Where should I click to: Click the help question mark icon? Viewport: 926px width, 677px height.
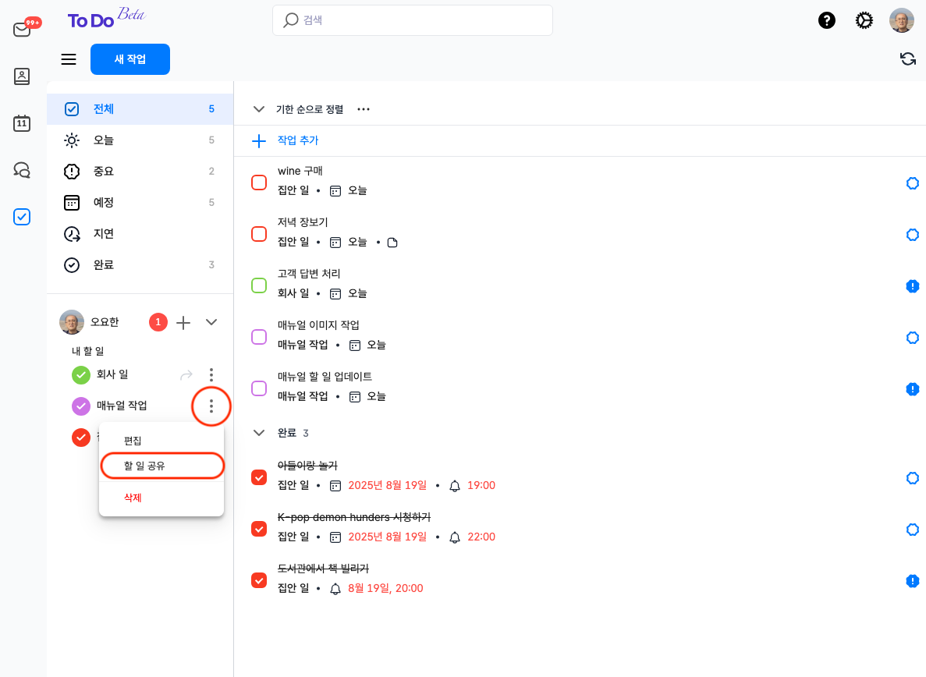click(827, 20)
